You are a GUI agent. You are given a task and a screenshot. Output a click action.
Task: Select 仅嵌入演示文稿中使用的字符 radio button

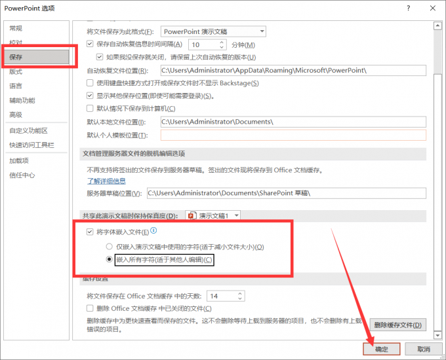click(110, 247)
